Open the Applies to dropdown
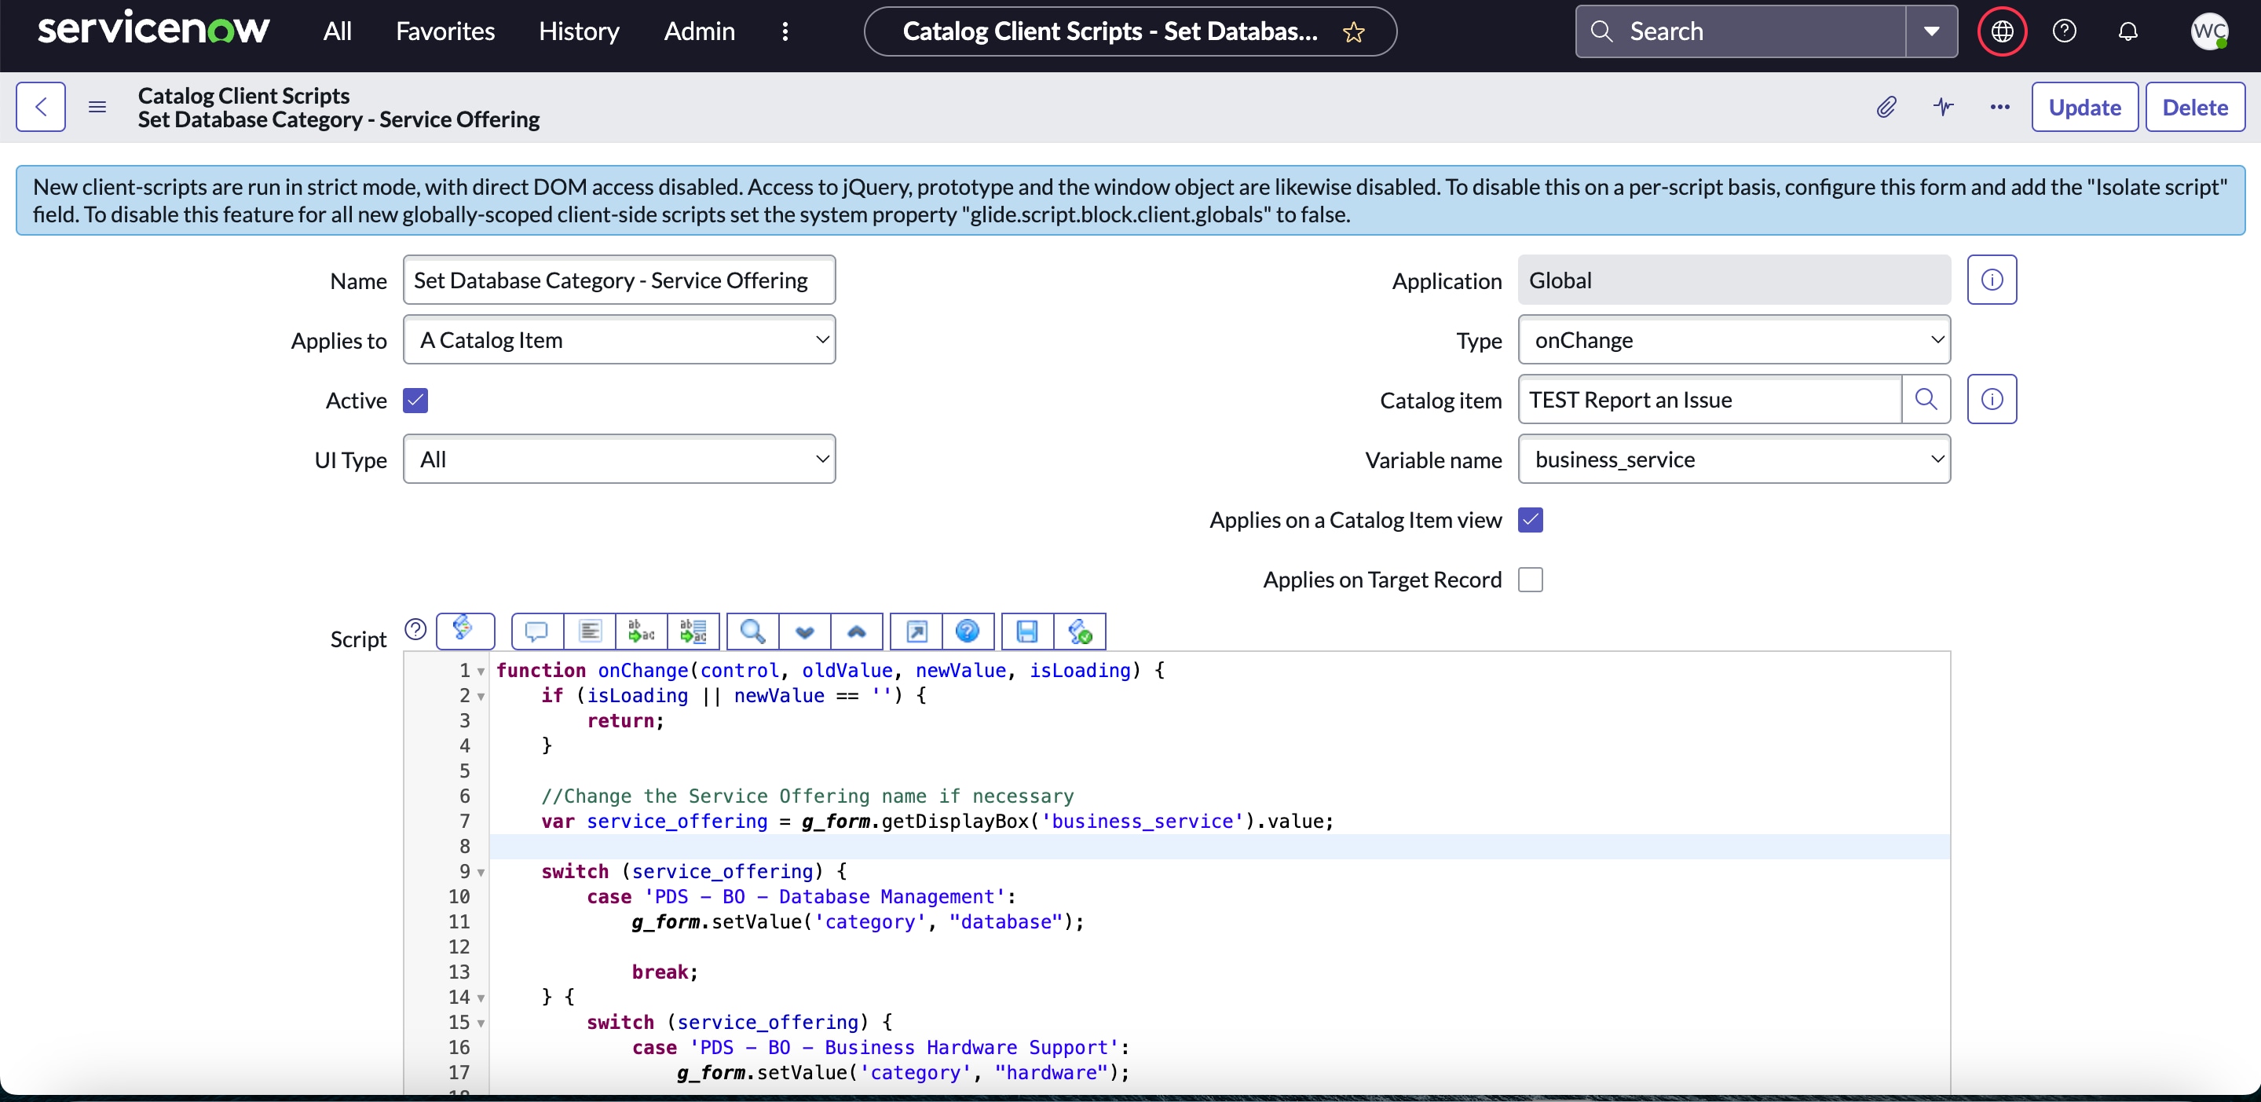2261x1102 pixels. (619, 340)
